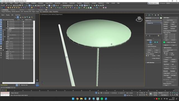The width and height of the screenshot is (179, 101).
Task: Click the Grow selection button
Action: 157,50
